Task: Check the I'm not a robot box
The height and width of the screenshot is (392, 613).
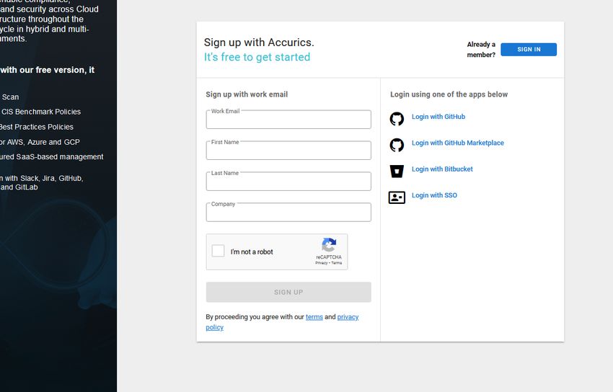Action: [218, 251]
